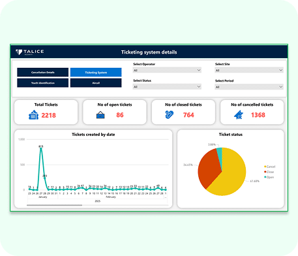298x256 pixels.
Task: Click the 'Select Status' label
Action: pyautogui.click(x=142, y=80)
